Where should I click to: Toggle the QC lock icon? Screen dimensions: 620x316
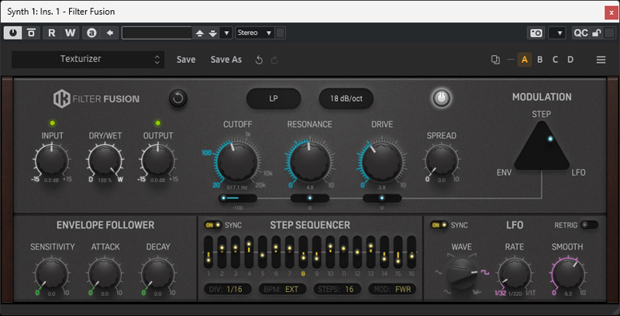point(596,33)
